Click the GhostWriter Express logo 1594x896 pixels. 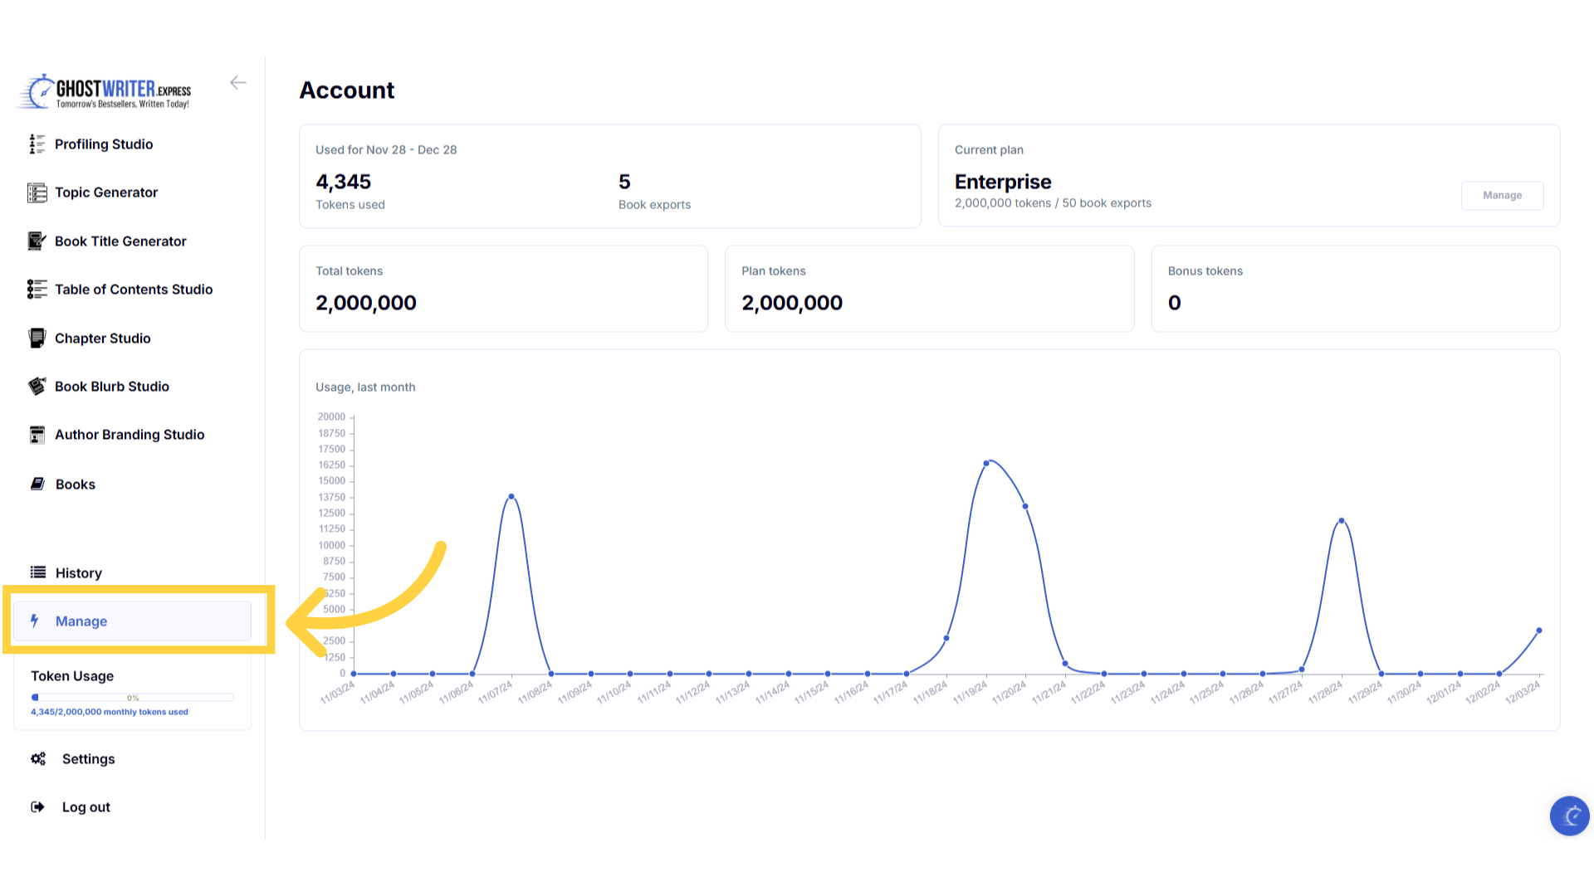click(x=105, y=91)
